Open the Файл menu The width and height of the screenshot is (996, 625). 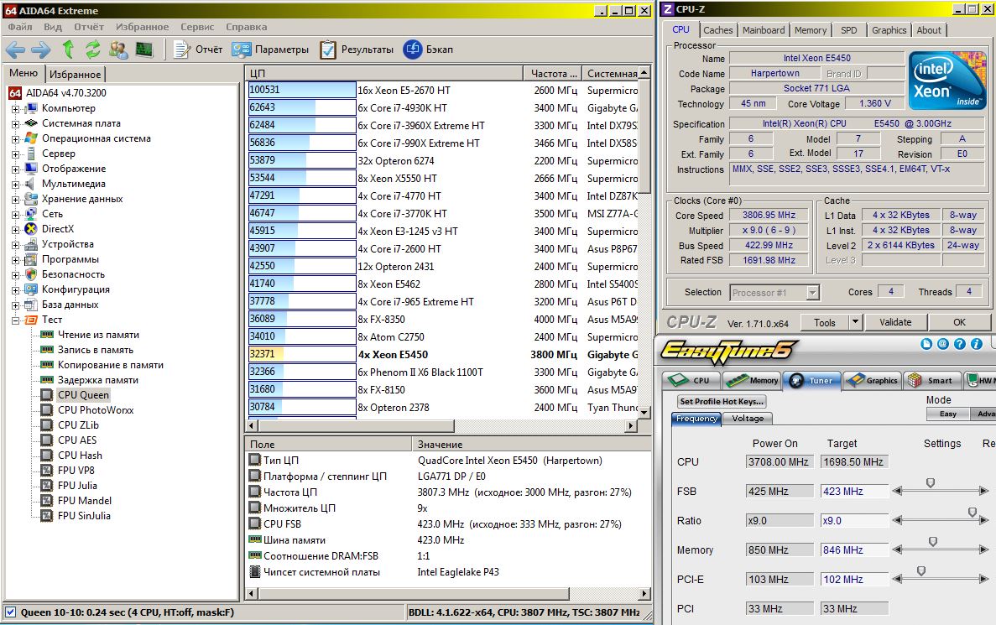click(19, 27)
